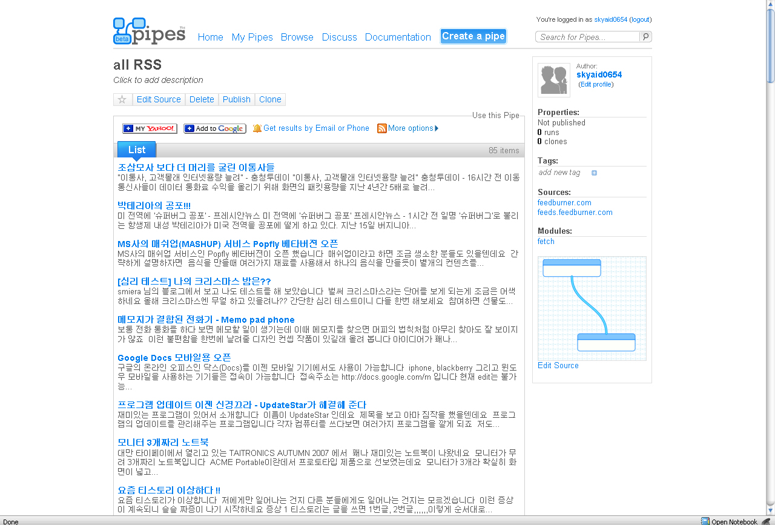The height and width of the screenshot is (525, 775).
Task: Click the Edit profile link
Action: pos(596,84)
